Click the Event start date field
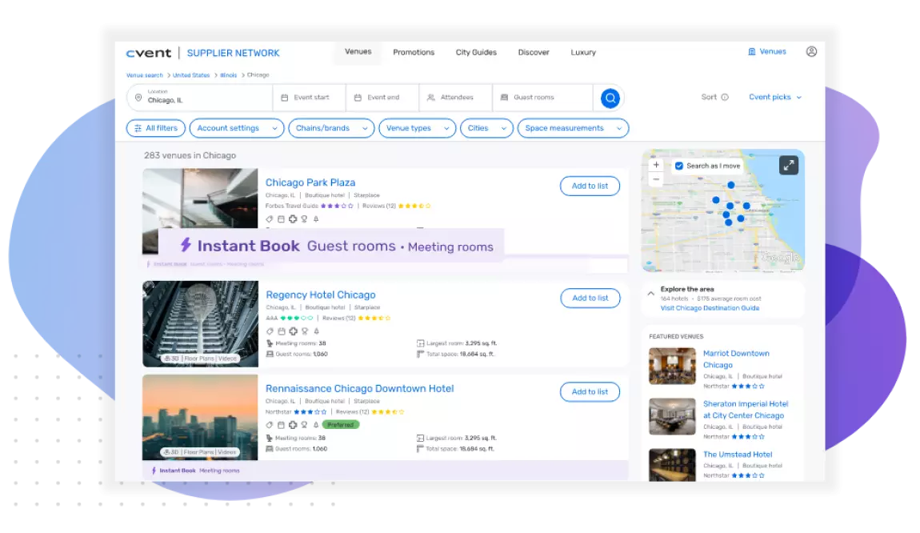The image size is (920, 533). click(x=310, y=98)
